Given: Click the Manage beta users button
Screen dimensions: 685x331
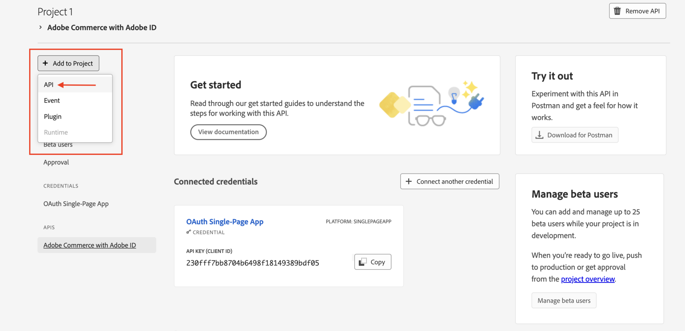Looking at the screenshot, I should 564,300.
